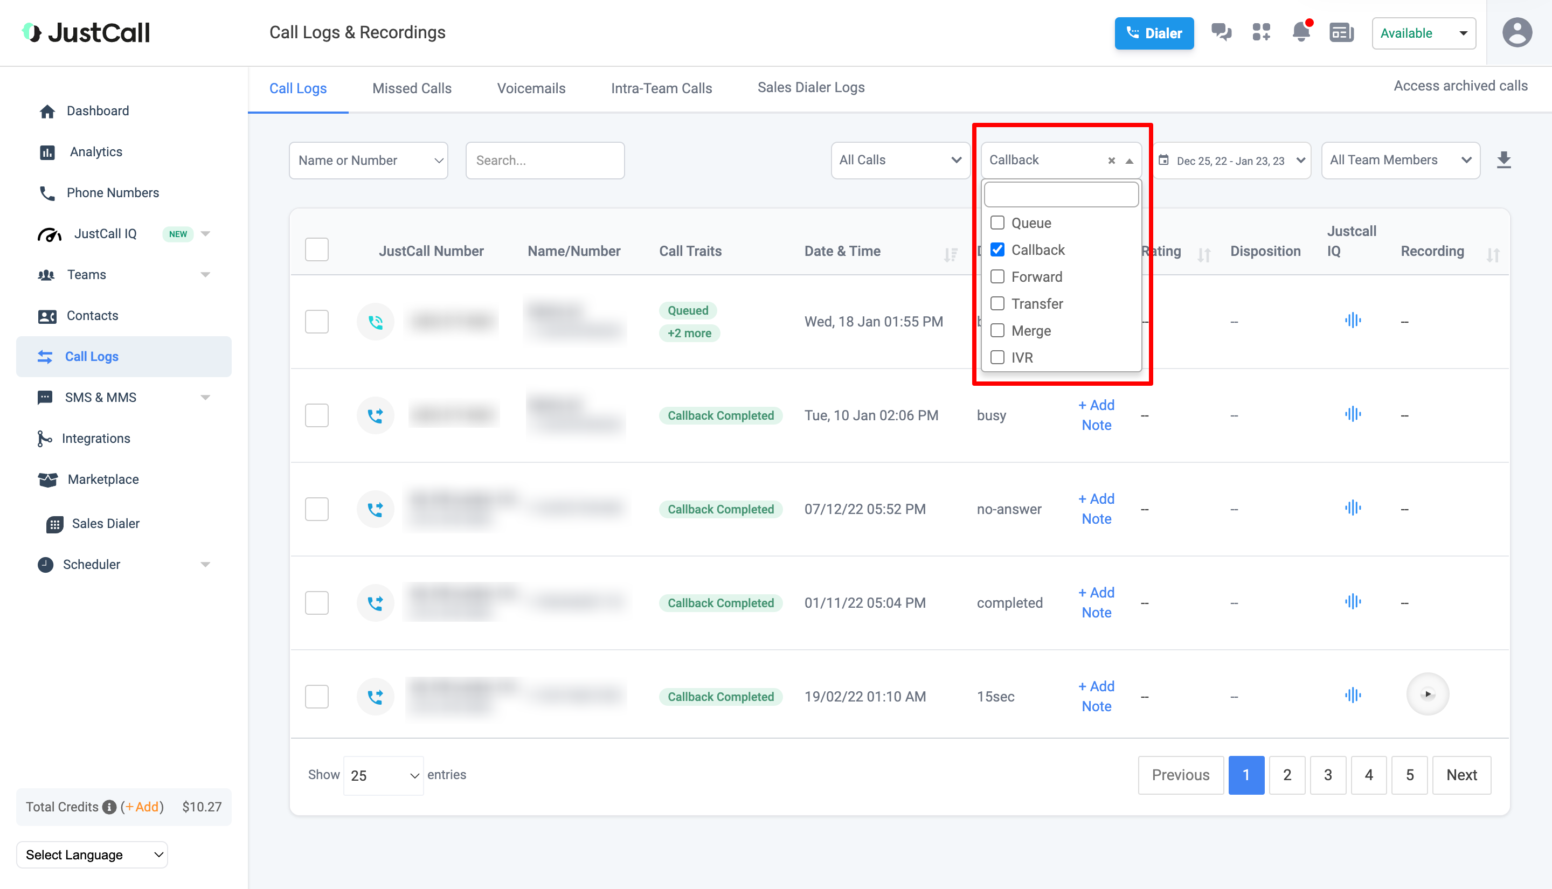
Task: Uncheck the Callback filter option
Action: coord(997,249)
